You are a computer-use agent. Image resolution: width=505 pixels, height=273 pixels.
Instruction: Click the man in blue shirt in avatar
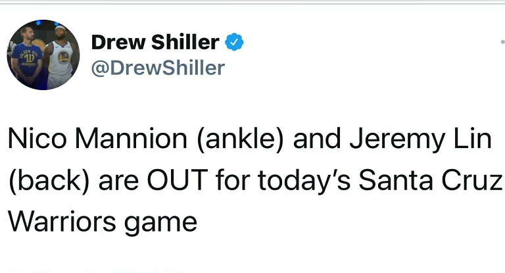point(26,61)
